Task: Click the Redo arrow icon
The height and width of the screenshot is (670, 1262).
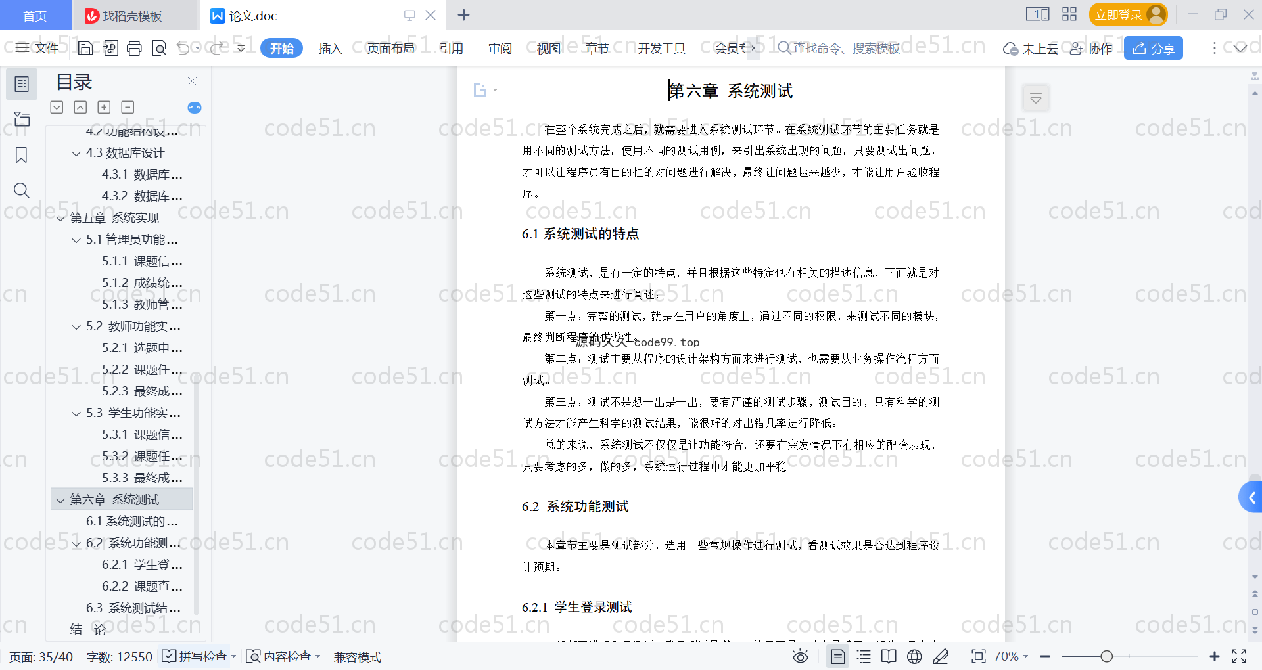Action: click(x=216, y=48)
